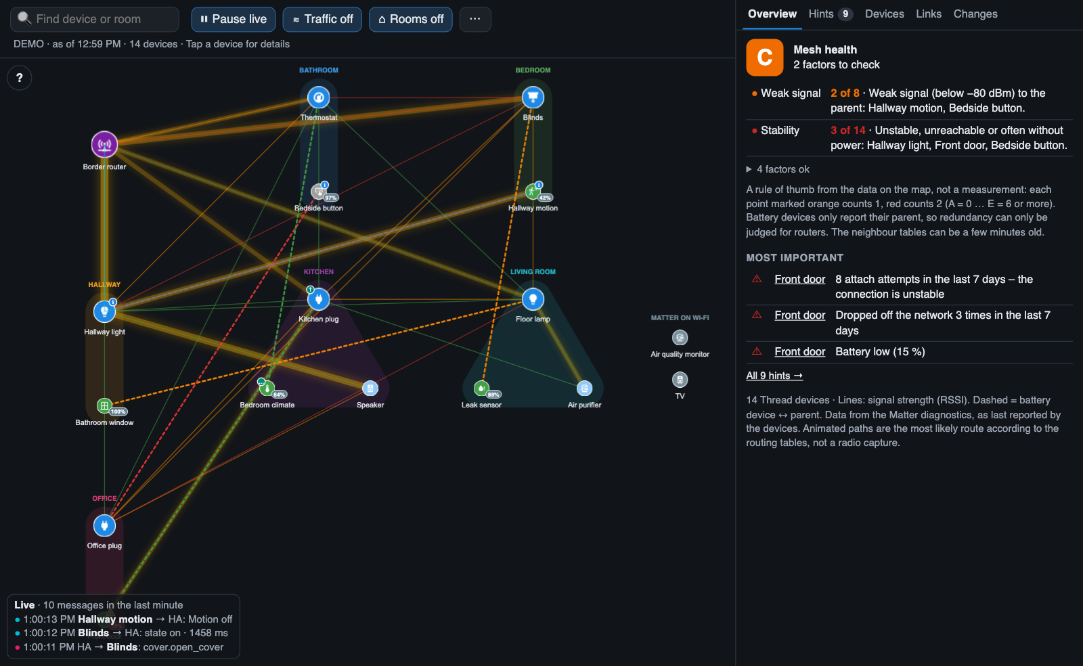The height and width of the screenshot is (666, 1083).
Task: Open the All 9 hints link
Action: pos(774,376)
